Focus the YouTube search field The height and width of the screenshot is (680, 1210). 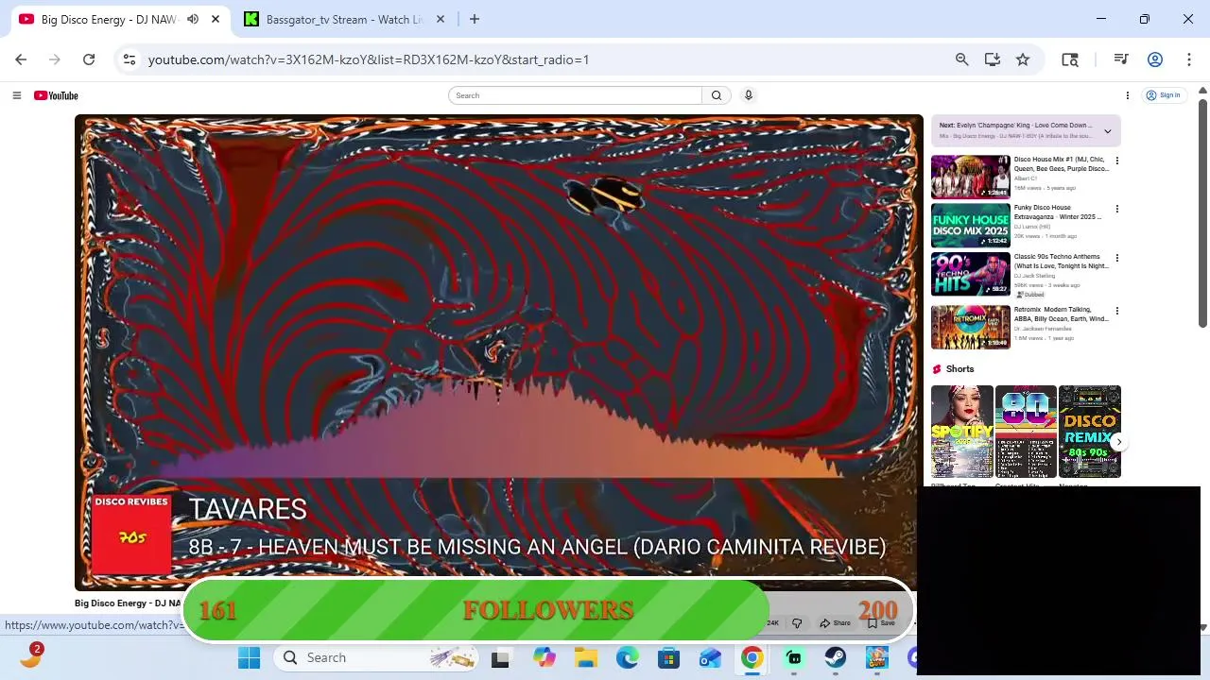(x=576, y=95)
